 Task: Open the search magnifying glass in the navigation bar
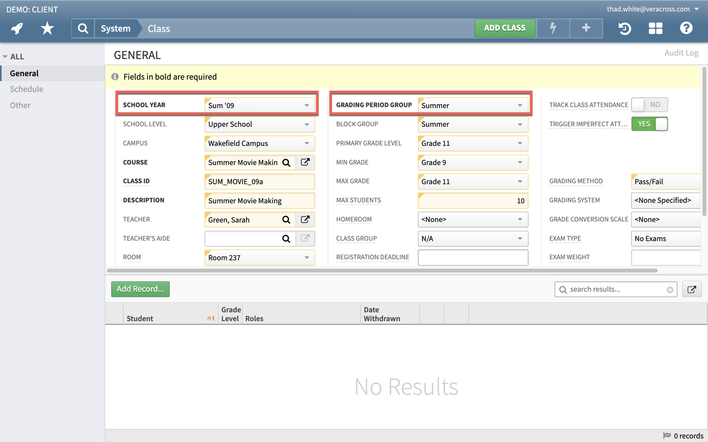pyautogui.click(x=82, y=28)
